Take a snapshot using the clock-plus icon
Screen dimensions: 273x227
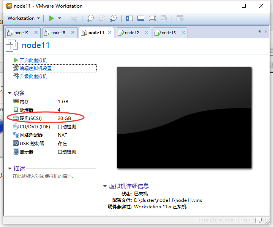(x=90, y=18)
